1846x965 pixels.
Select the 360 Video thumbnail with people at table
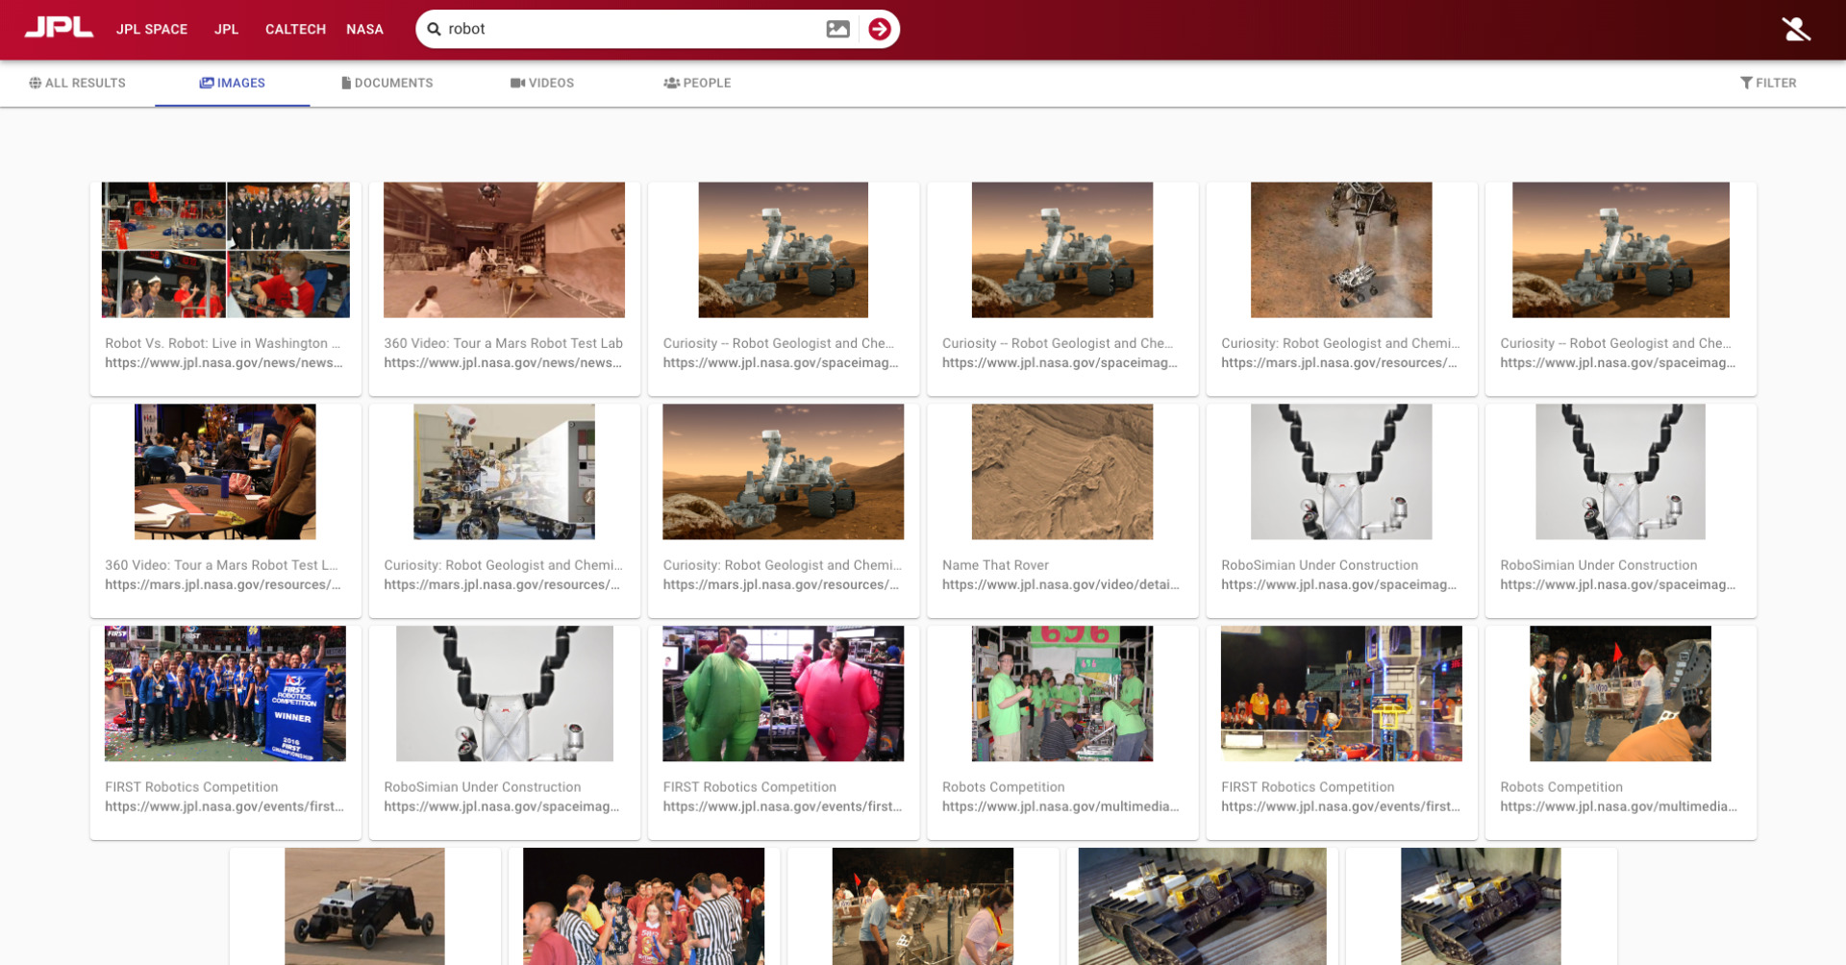pos(225,472)
